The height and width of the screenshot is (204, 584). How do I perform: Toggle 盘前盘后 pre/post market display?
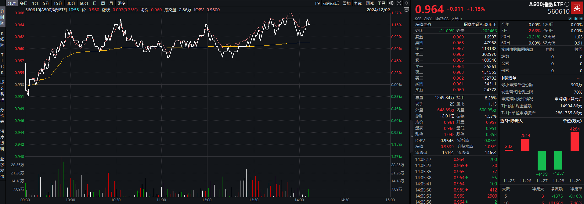click(331, 3)
